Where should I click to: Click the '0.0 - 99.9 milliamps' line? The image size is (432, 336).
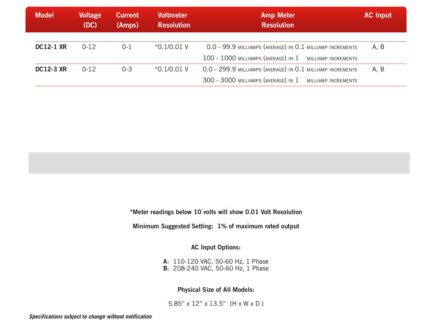282,47
